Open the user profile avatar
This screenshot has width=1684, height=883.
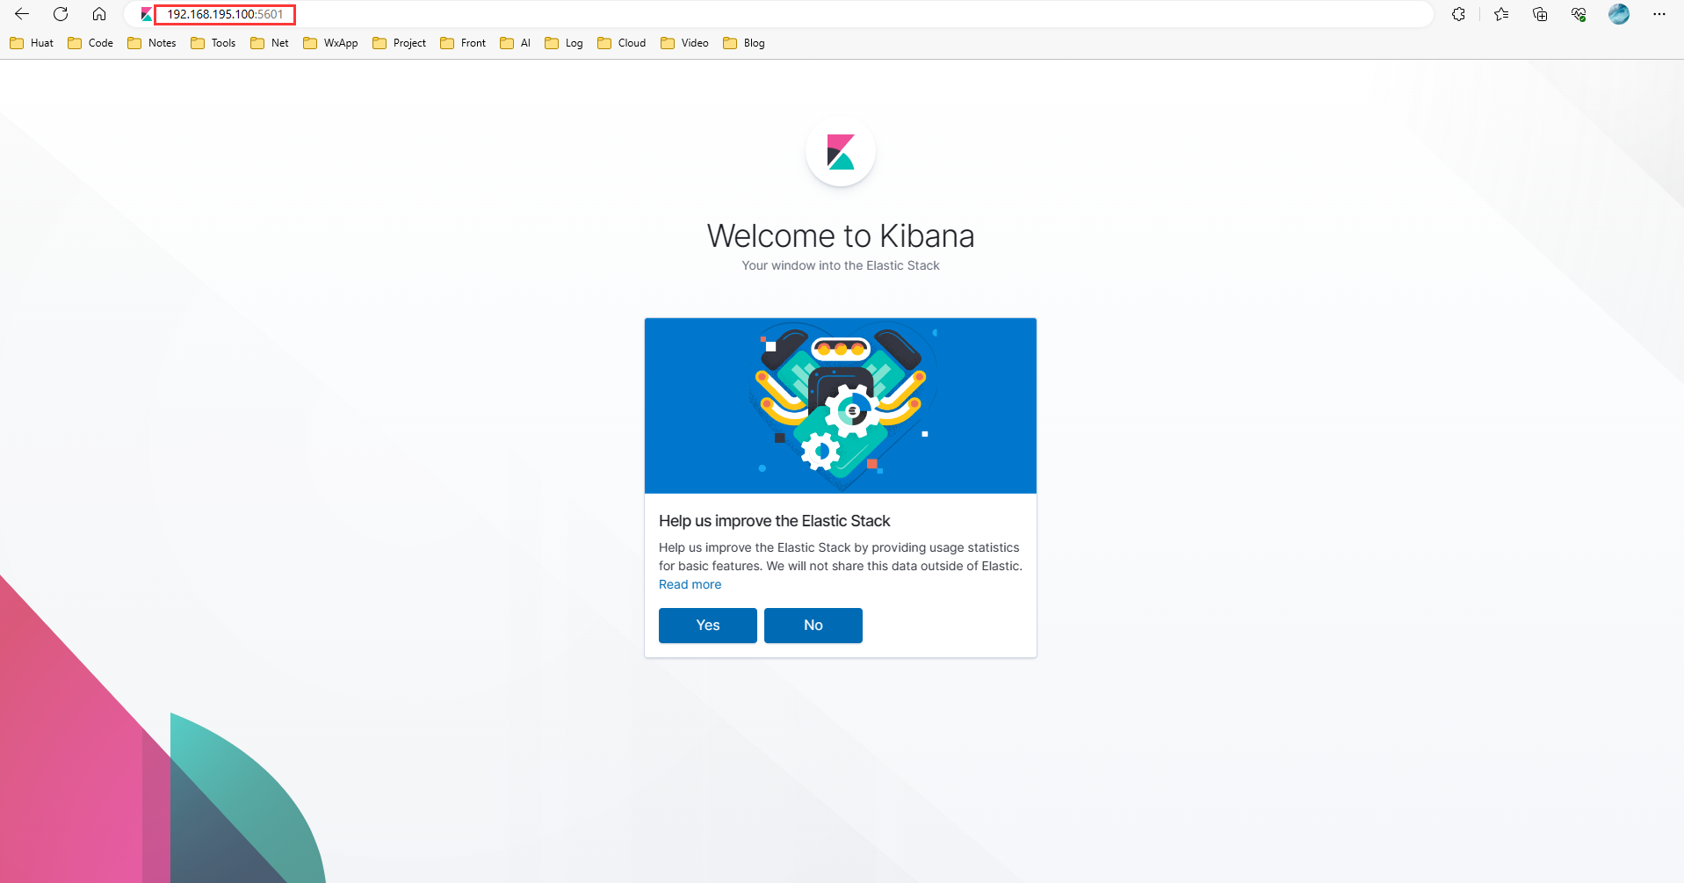1619,14
